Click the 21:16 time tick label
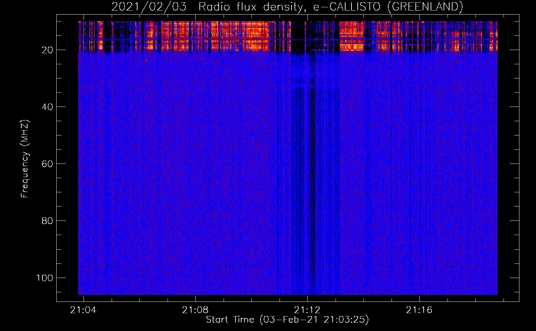The height and width of the screenshot is (331, 536). point(419,310)
